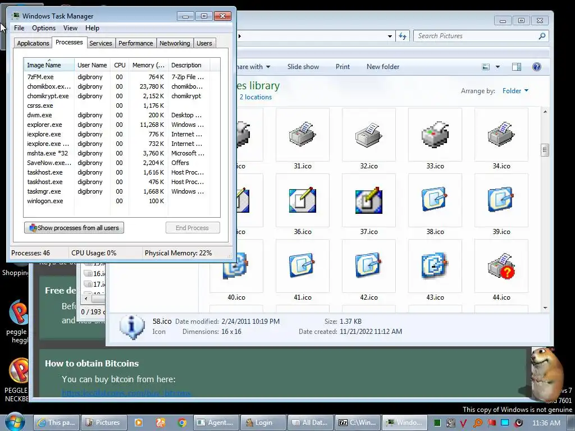Click the End Process button
575x431 pixels.
[193, 228]
